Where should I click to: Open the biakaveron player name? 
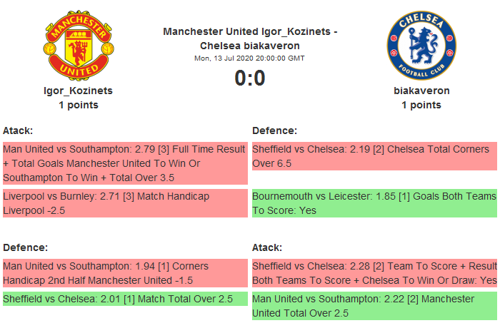tap(421, 91)
